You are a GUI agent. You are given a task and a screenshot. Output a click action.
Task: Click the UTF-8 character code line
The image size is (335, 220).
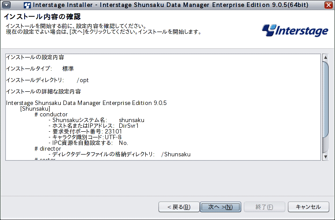[x=85, y=137]
